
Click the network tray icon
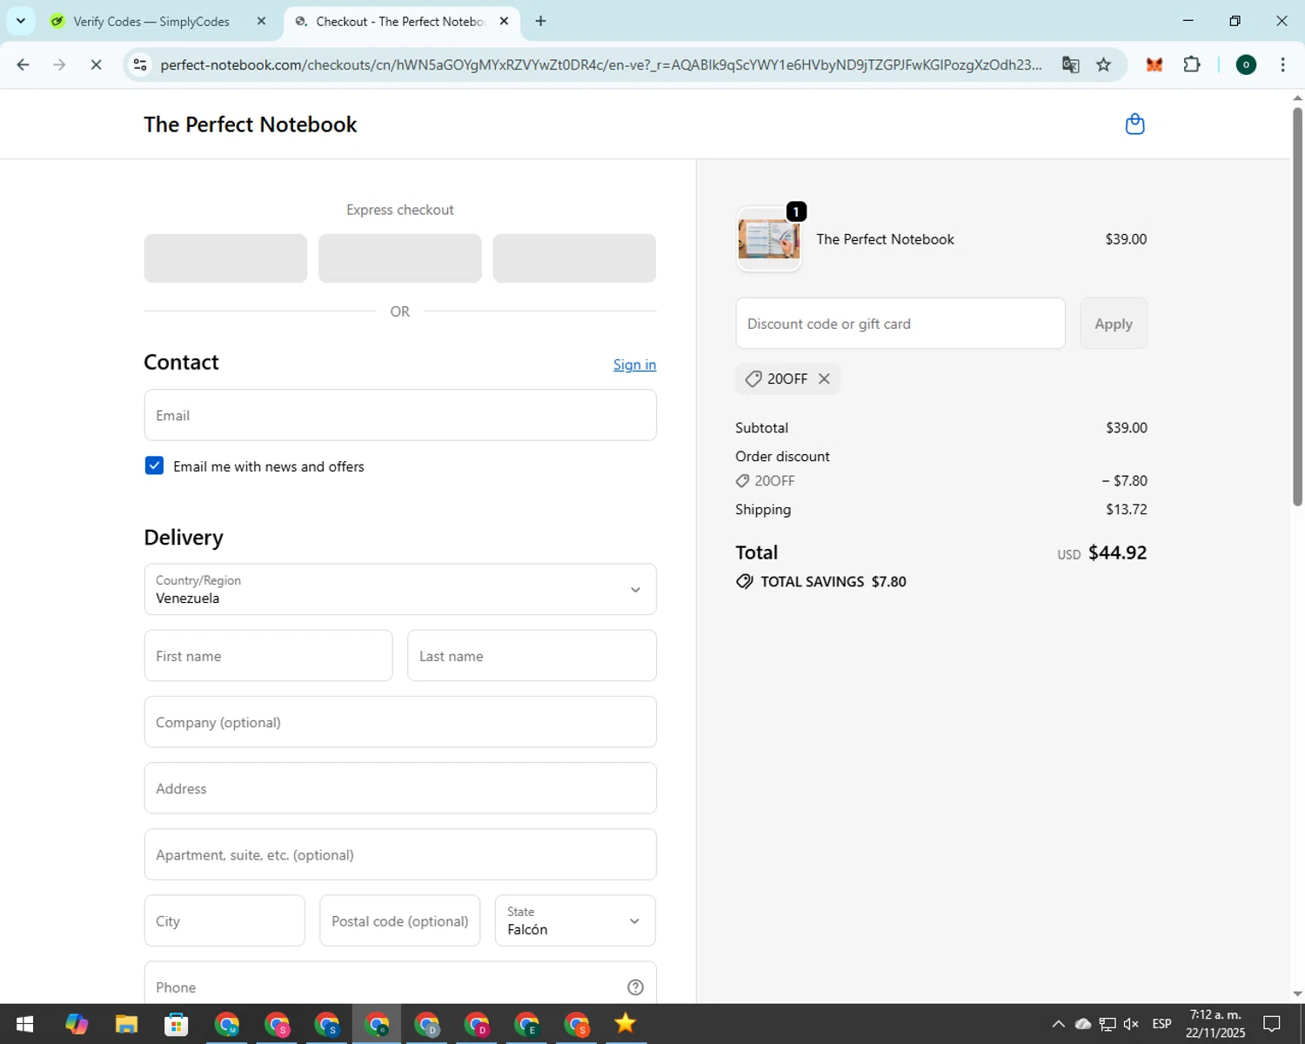click(x=1108, y=1024)
